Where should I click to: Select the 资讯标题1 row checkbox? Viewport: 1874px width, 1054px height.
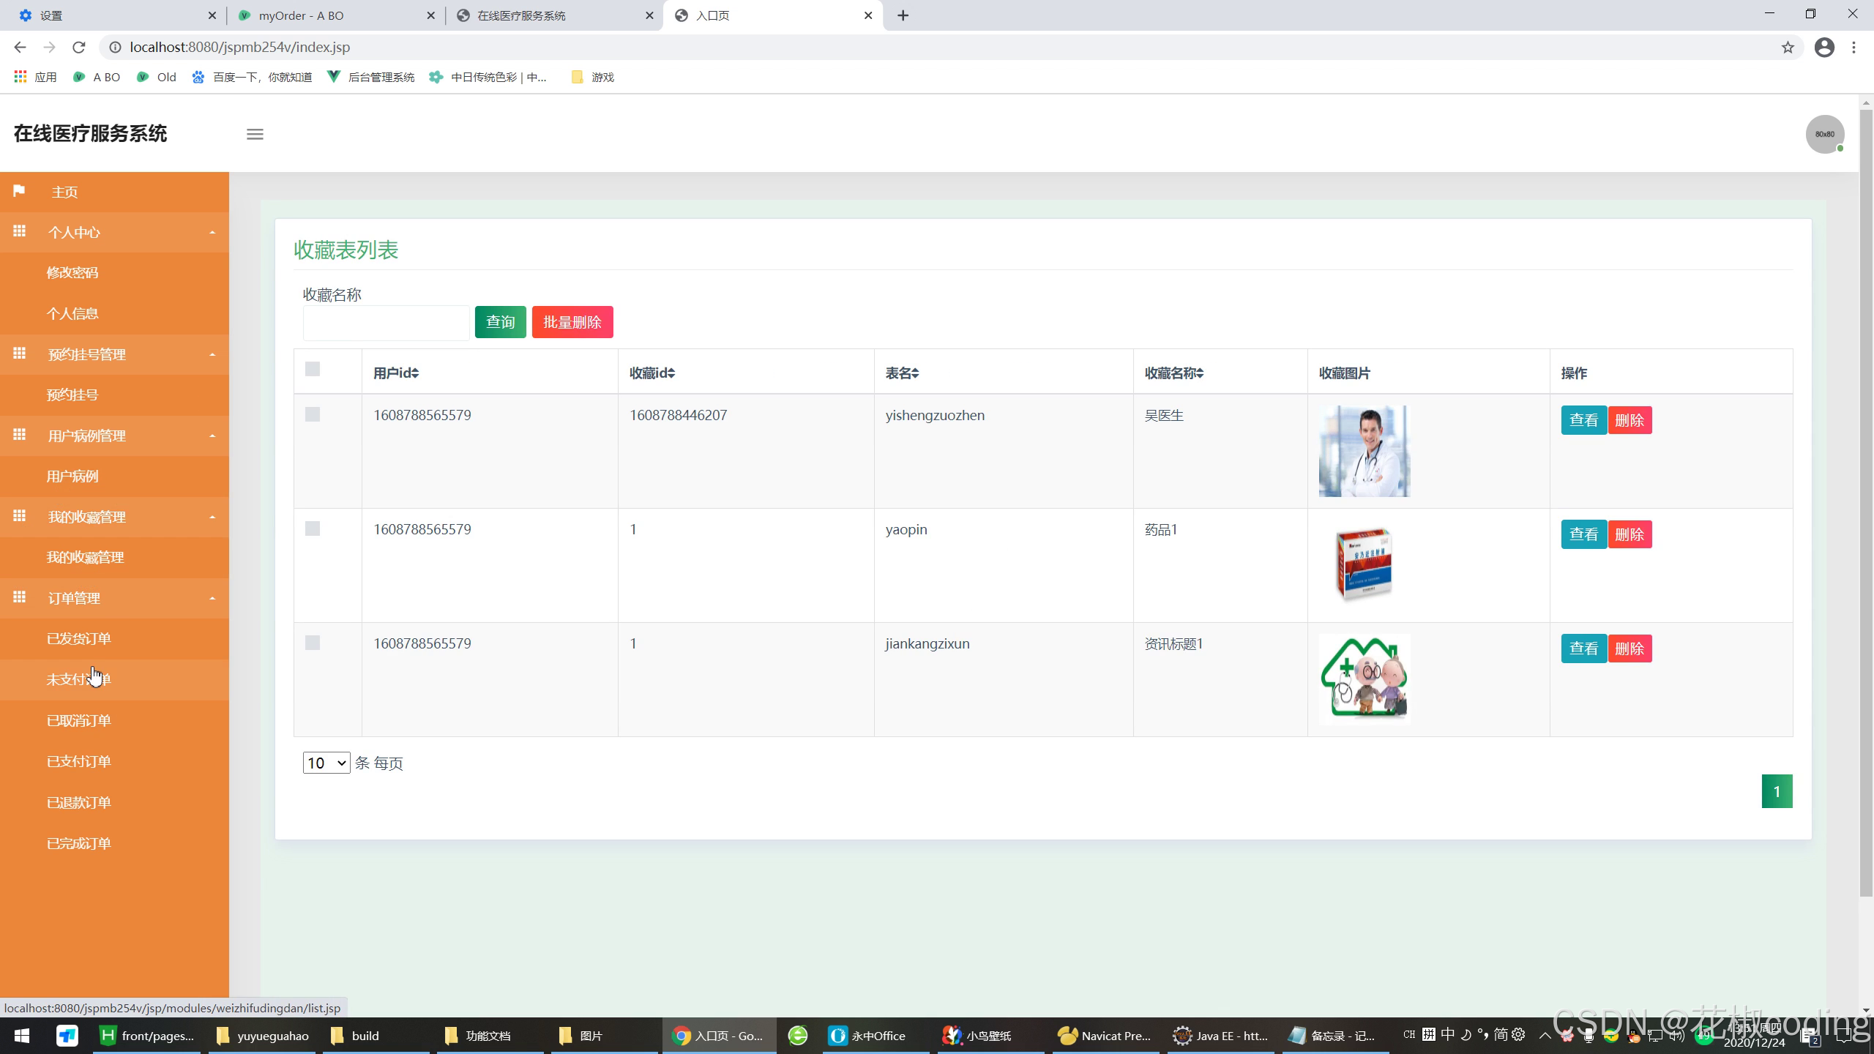click(313, 643)
